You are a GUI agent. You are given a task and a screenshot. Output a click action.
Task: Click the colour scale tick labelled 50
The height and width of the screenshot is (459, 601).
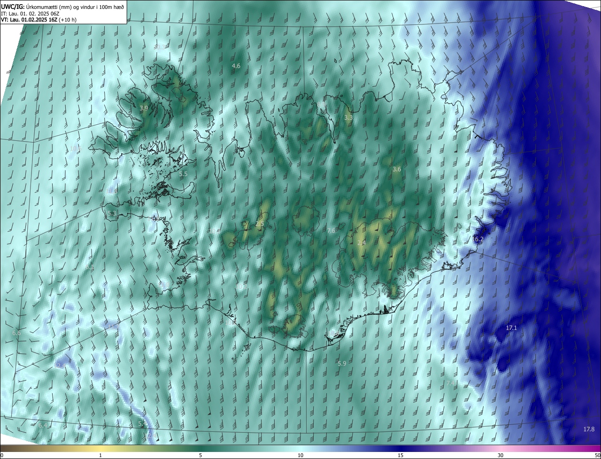point(597,455)
